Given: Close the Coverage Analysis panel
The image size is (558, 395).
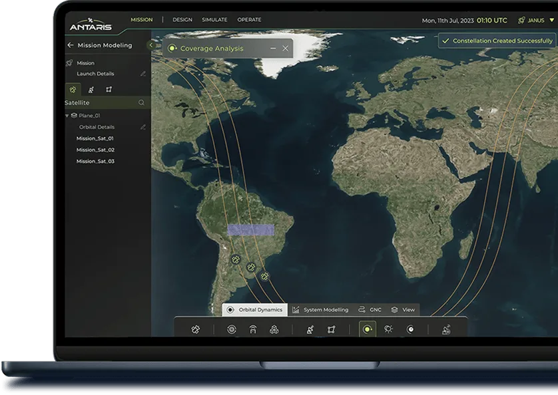Looking at the screenshot, I should [286, 49].
